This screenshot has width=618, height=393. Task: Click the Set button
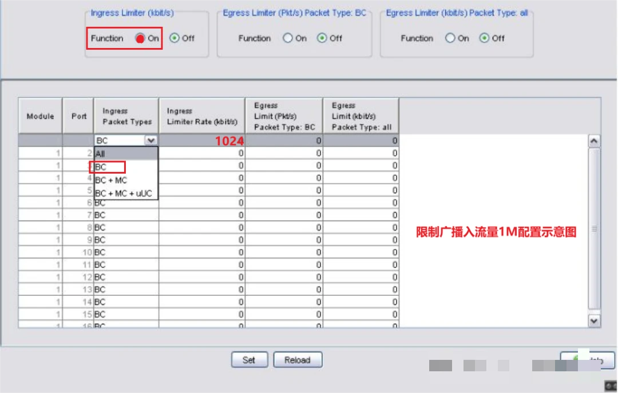click(249, 359)
